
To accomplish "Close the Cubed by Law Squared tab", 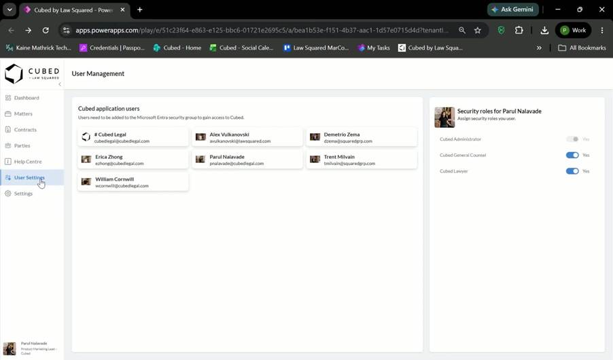I will (122, 10).
